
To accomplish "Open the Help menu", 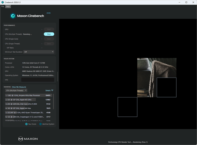I will click(x=8, y=6).
